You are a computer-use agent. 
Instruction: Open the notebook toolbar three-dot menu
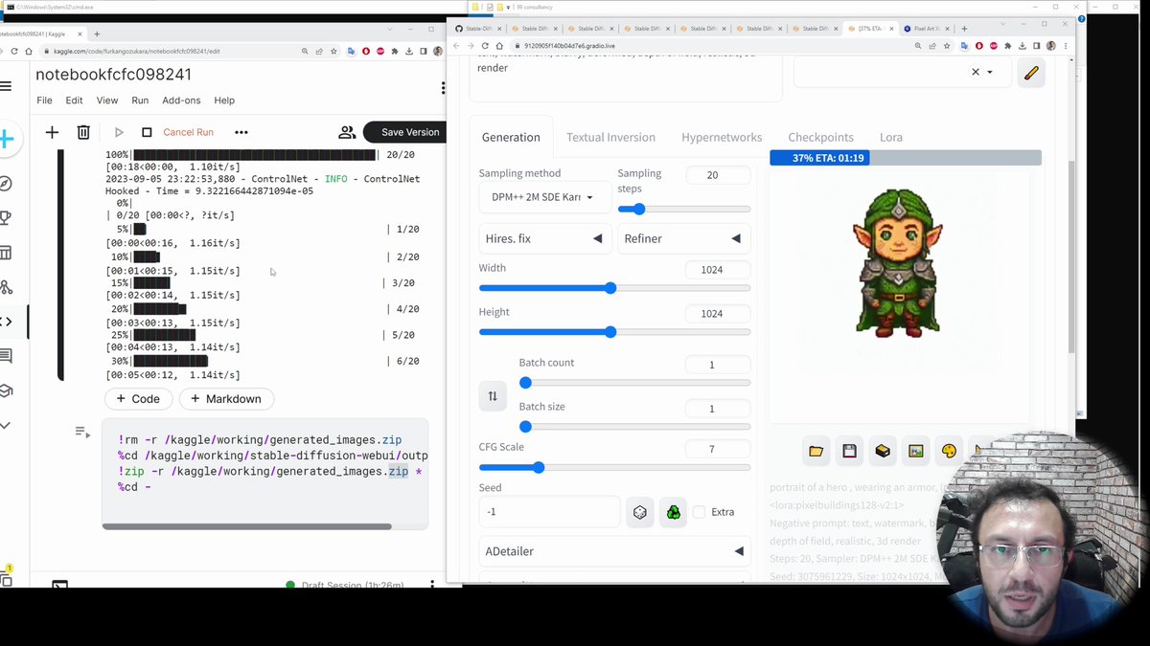pos(241,132)
